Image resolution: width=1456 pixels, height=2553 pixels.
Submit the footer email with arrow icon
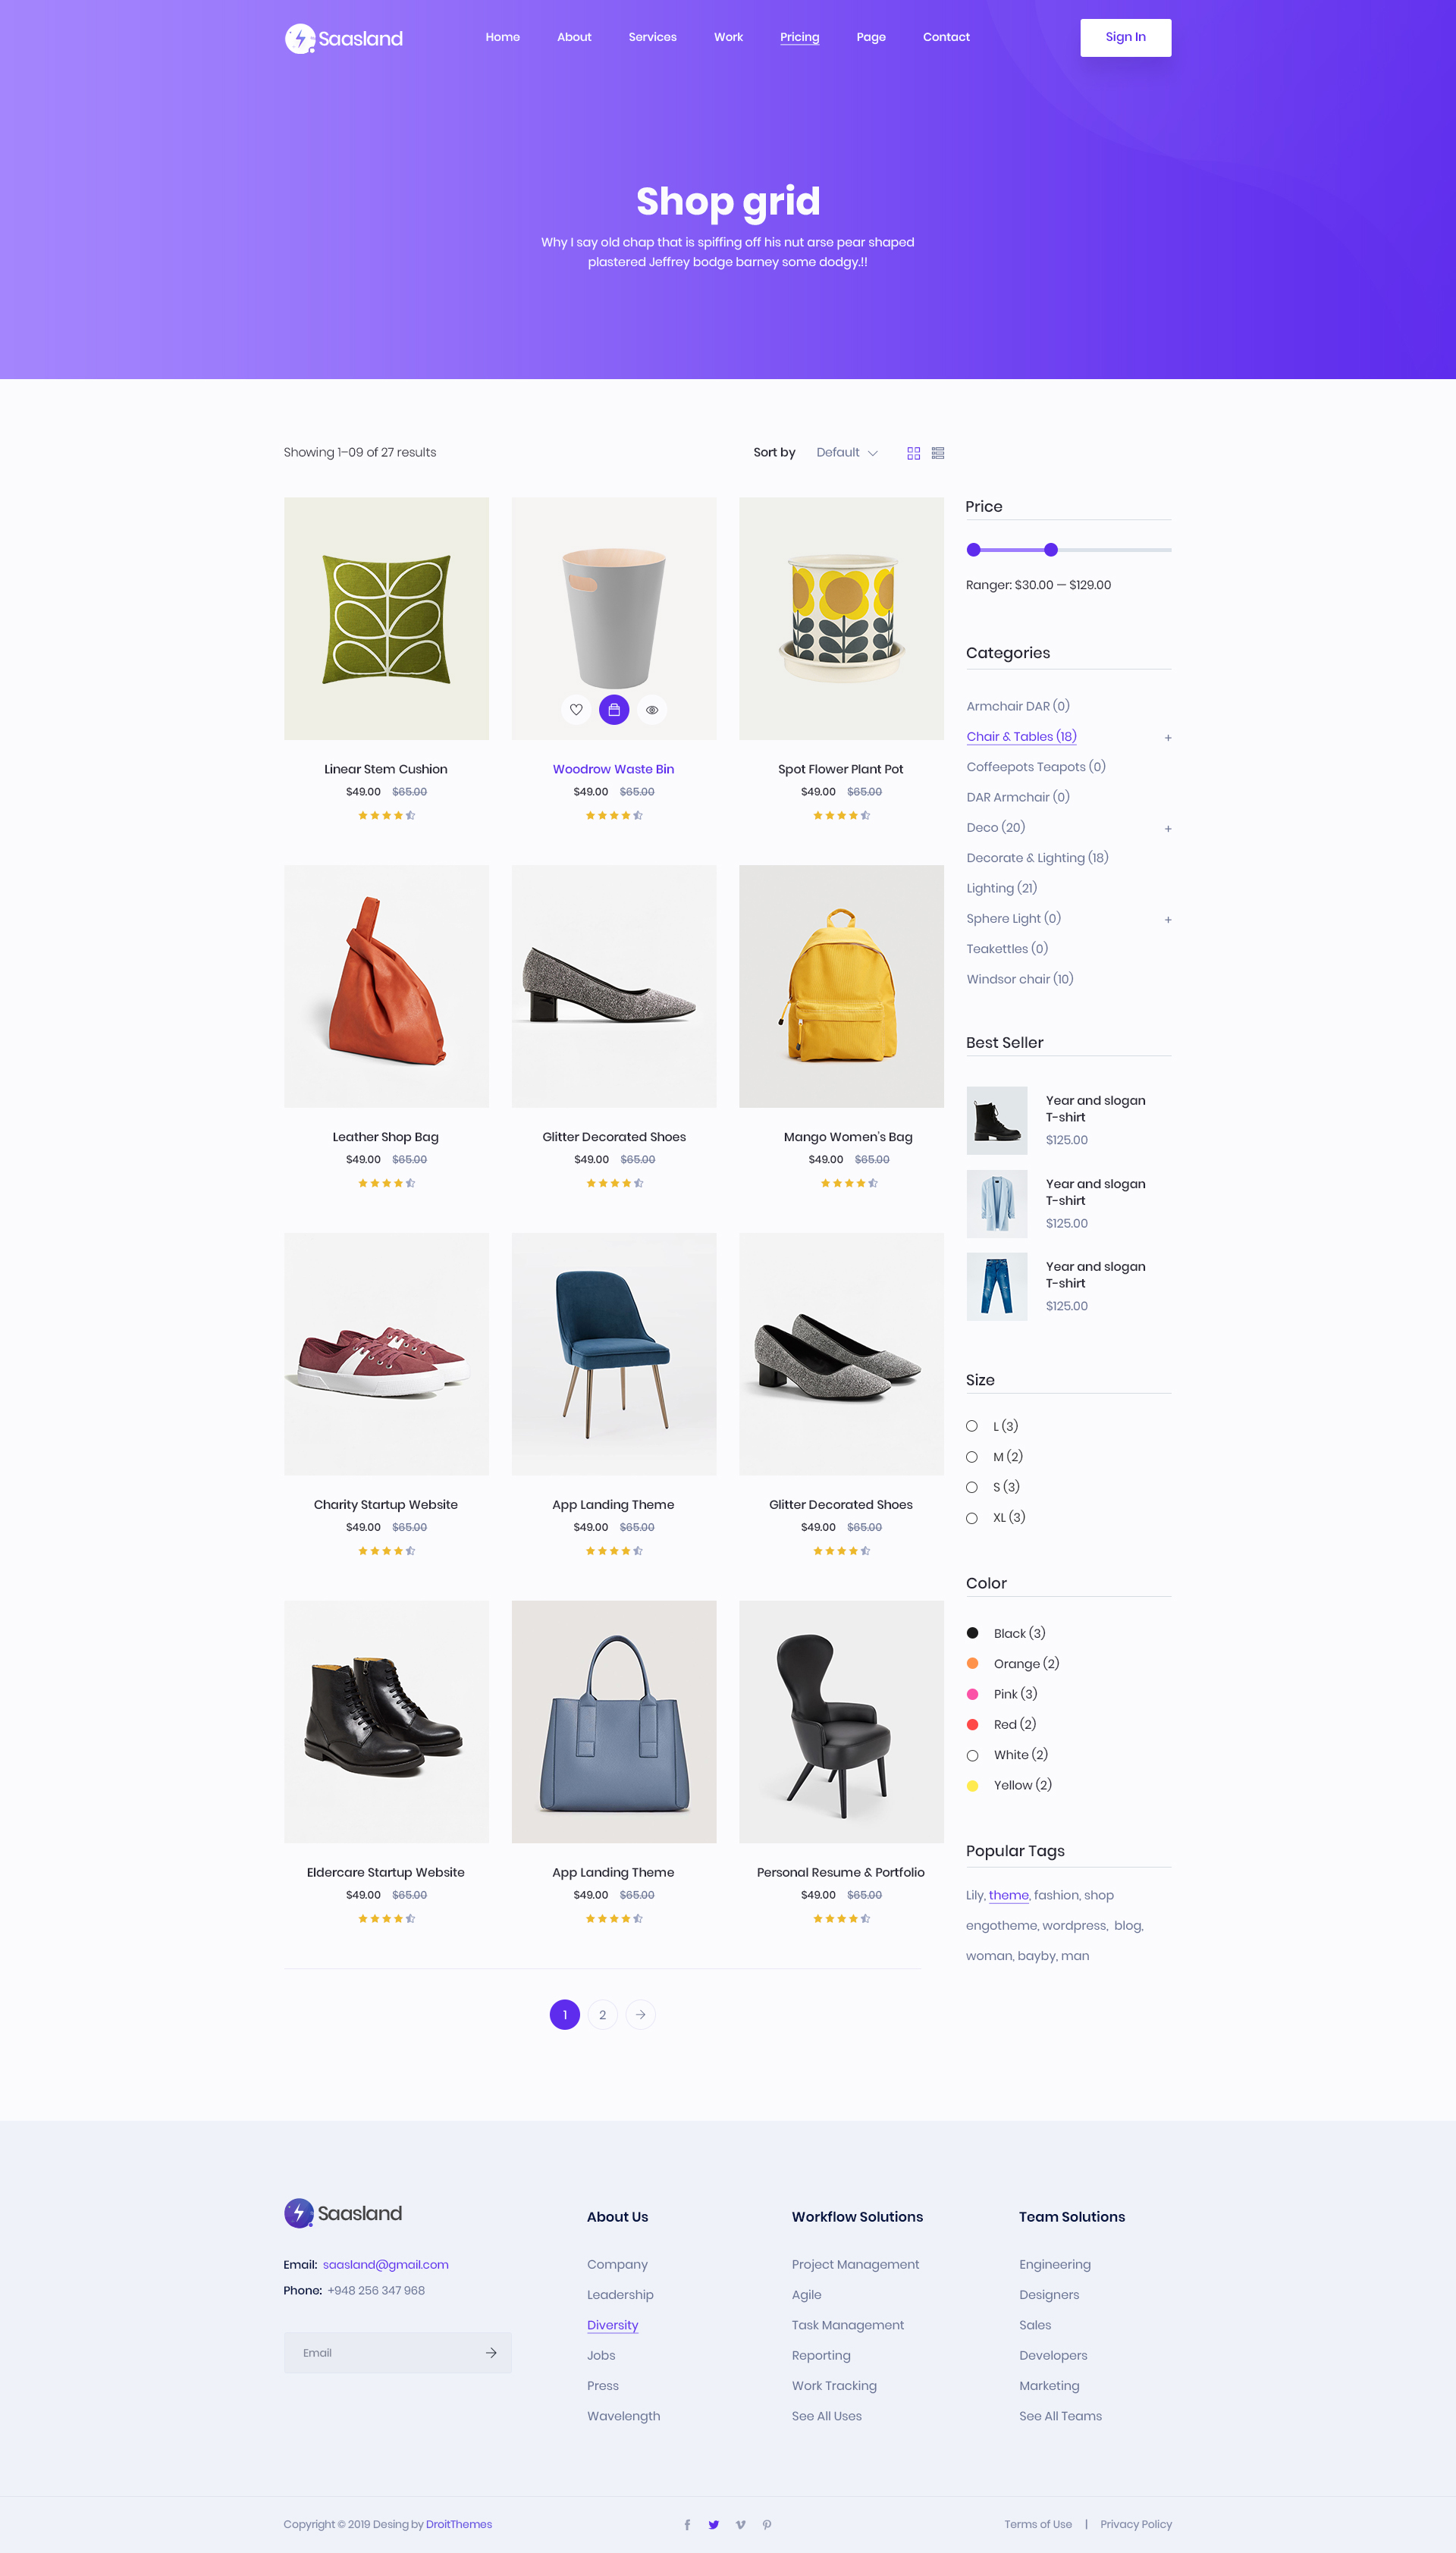(491, 2352)
